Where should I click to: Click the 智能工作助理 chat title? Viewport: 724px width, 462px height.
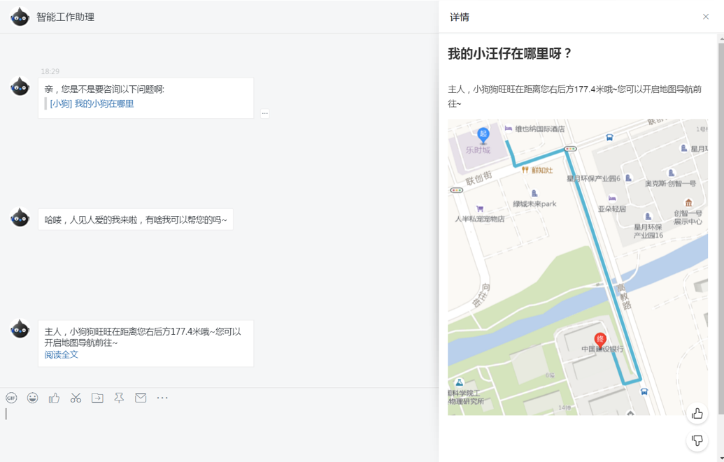click(66, 17)
